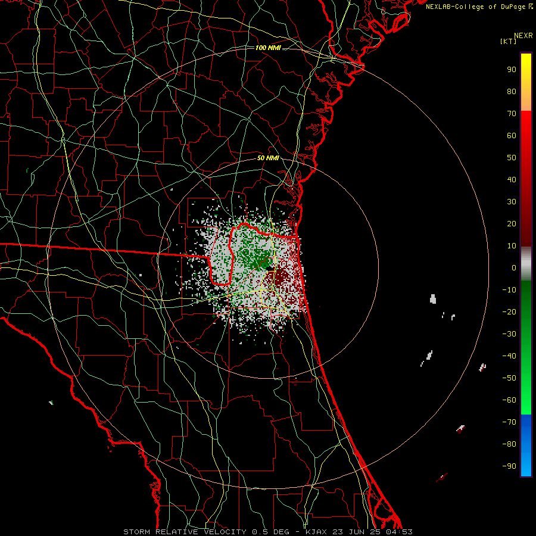Click the -20 scale value
Screen dimensions: 536x536
509,312
